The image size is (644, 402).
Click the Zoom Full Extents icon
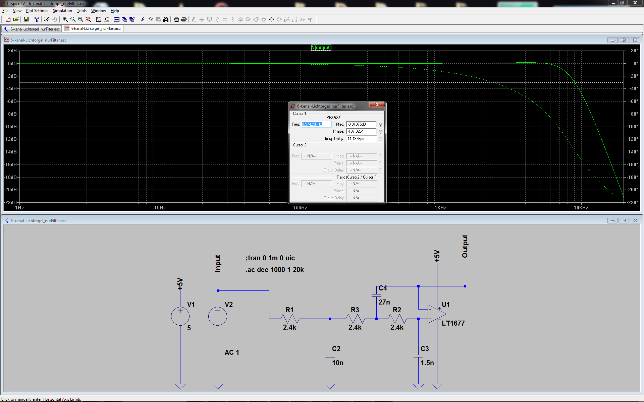click(88, 19)
